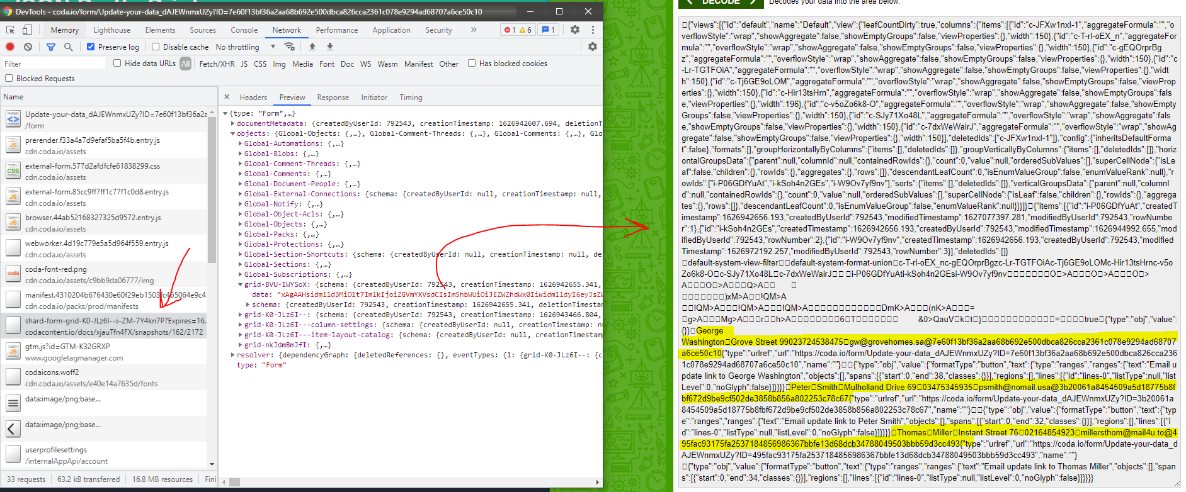Viewport: 1186px width, 492px height.
Task: Open DevTools settings gear
Action: tap(575, 30)
